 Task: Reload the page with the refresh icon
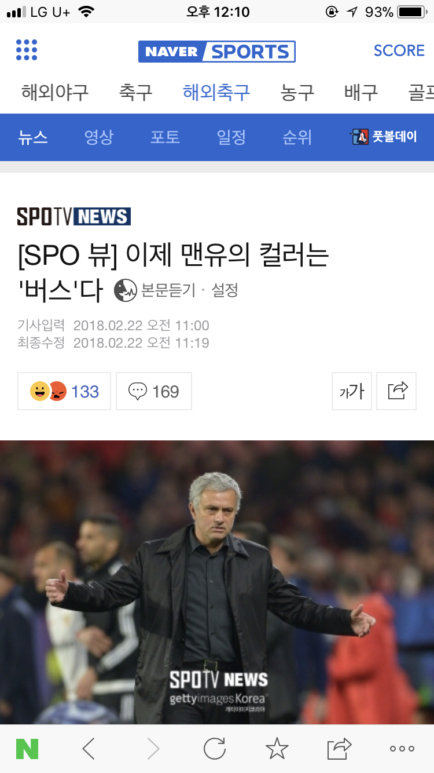[x=215, y=749]
